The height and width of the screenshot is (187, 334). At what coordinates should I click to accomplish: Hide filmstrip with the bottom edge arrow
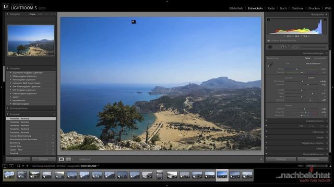coord(167,185)
